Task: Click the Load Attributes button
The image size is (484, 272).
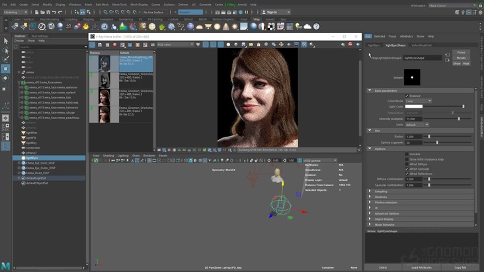Action: (422, 267)
